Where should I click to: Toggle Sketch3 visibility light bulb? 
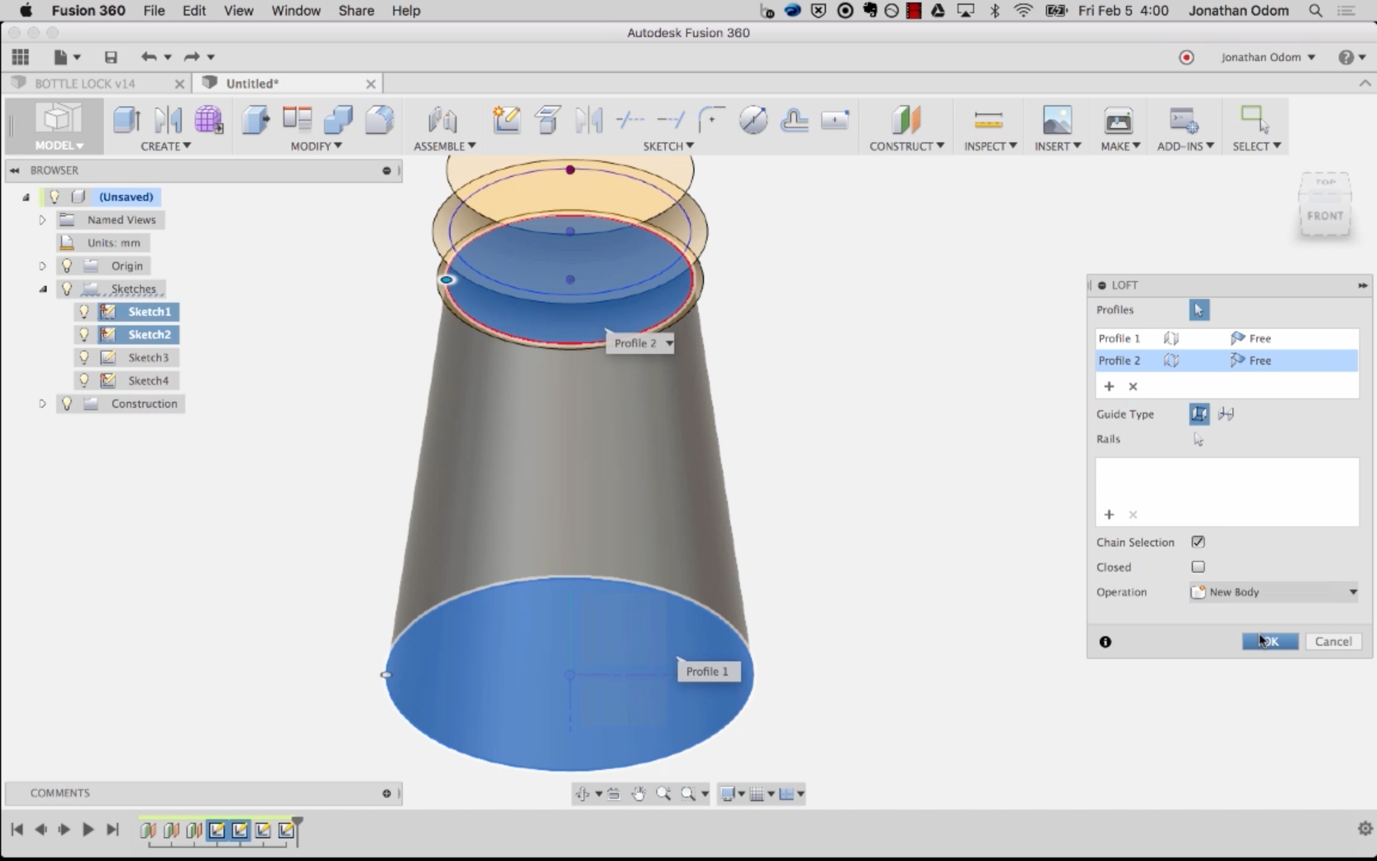tap(84, 358)
